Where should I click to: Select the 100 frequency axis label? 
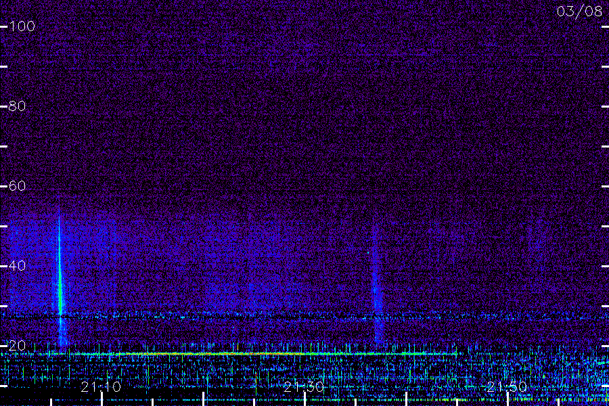coord(22,26)
